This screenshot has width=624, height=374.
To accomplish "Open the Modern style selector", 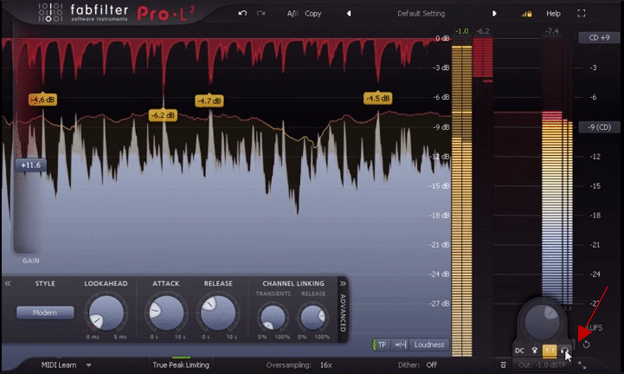I will pos(45,313).
